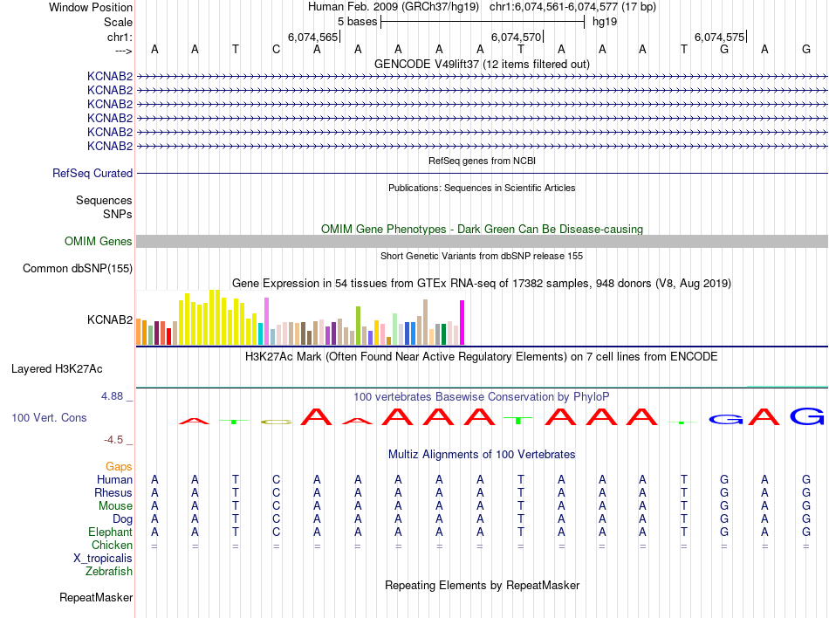Open Short Genetic Variants from dbSNP title
This screenshot has width=829, height=618.
[482, 256]
